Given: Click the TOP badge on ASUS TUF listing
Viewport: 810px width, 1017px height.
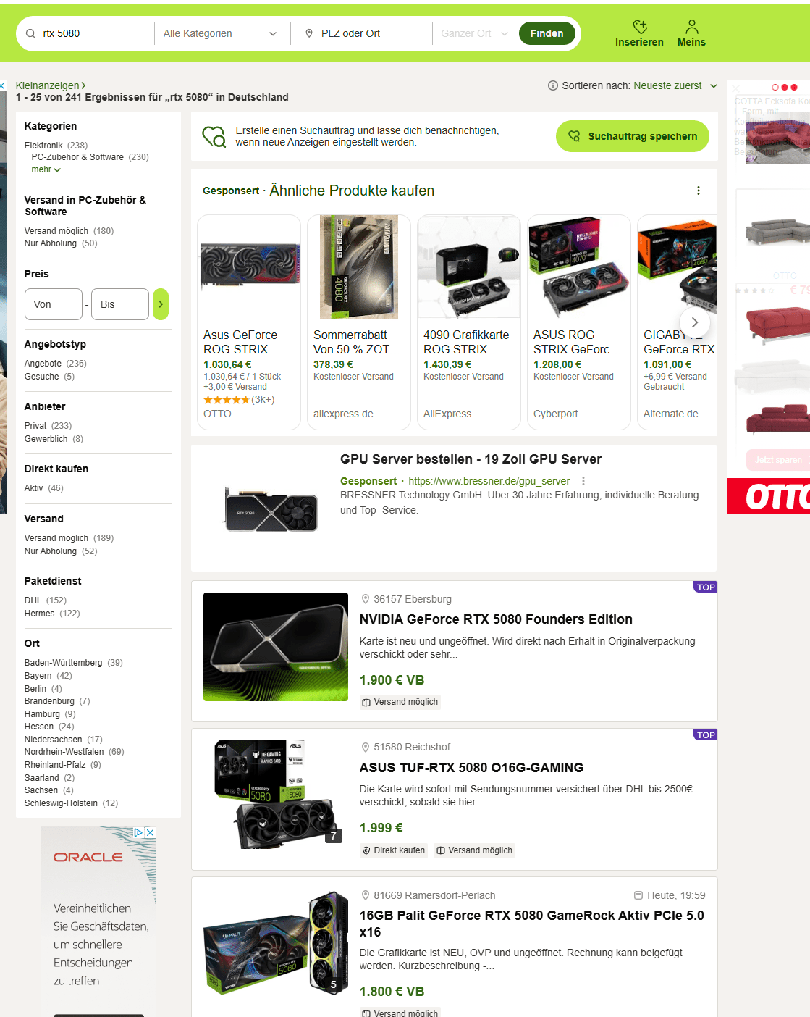Looking at the screenshot, I should (x=706, y=734).
